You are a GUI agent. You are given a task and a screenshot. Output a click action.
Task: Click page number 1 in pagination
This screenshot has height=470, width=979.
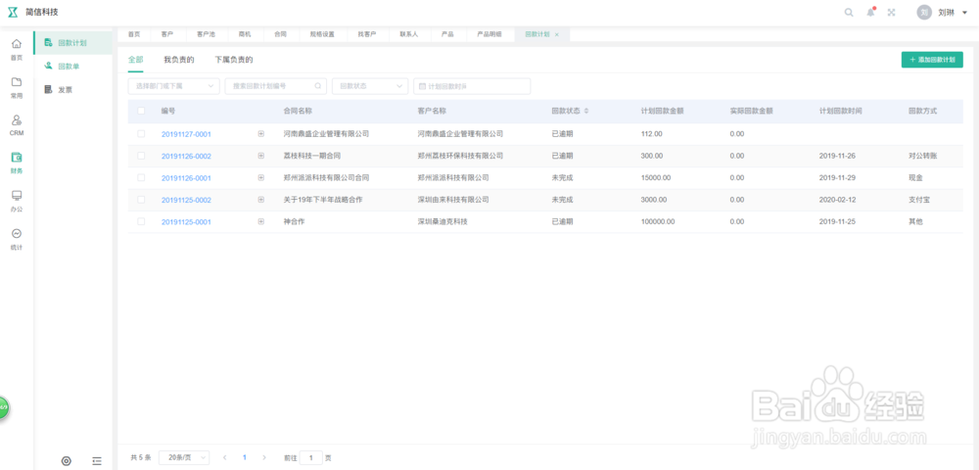[244, 457]
